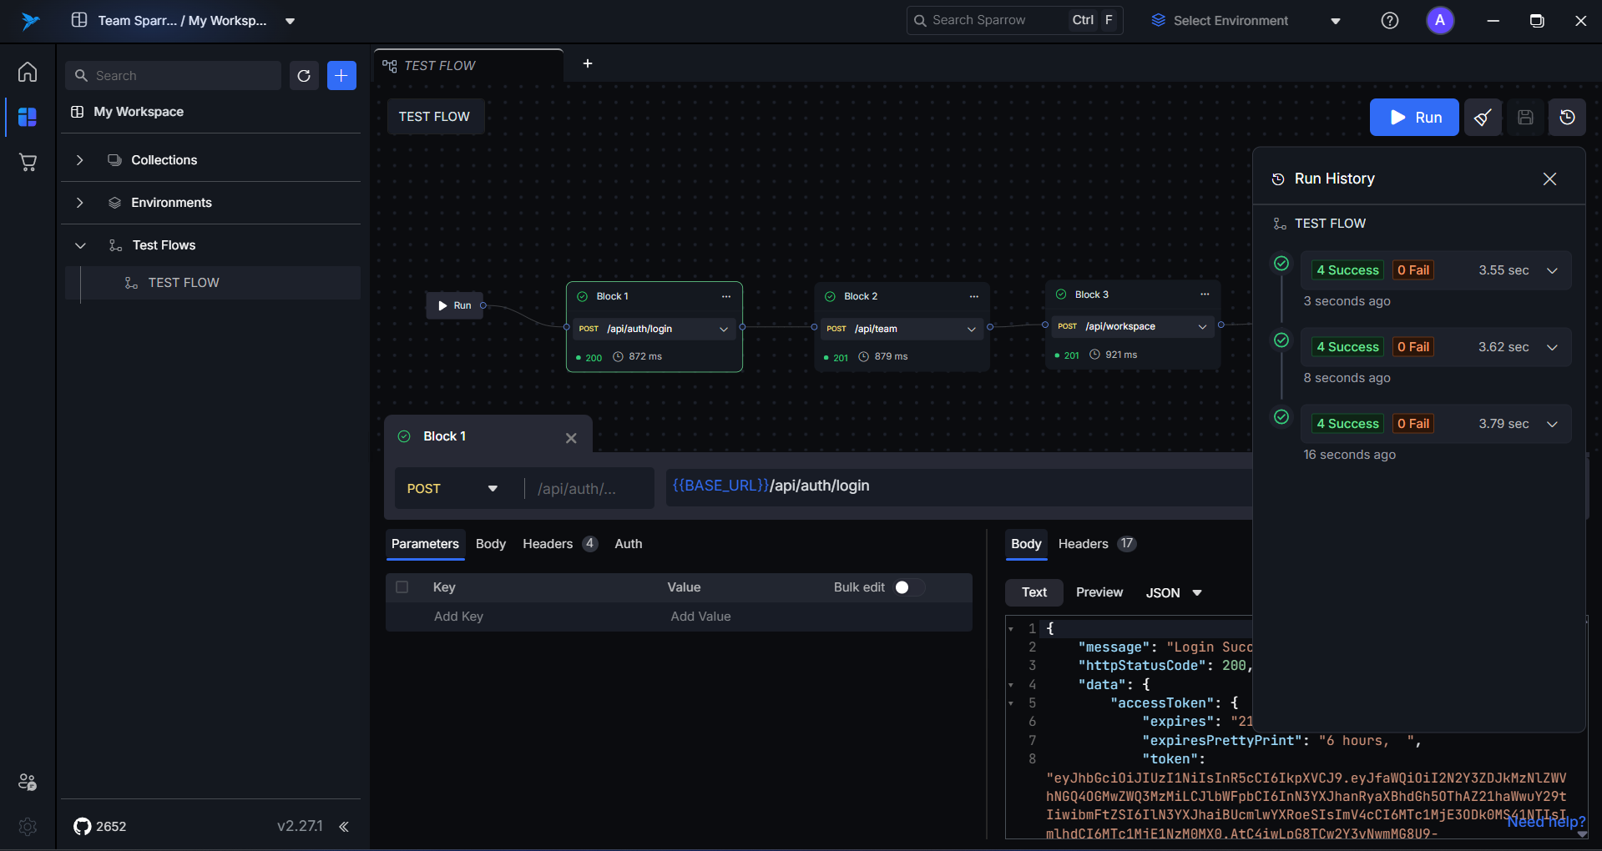This screenshot has height=851, width=1602.
Task: Open the user avatar A
Action: [x=1440, y=21]
